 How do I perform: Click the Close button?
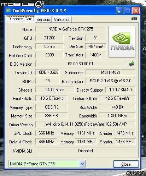click(x=126, y=164)
